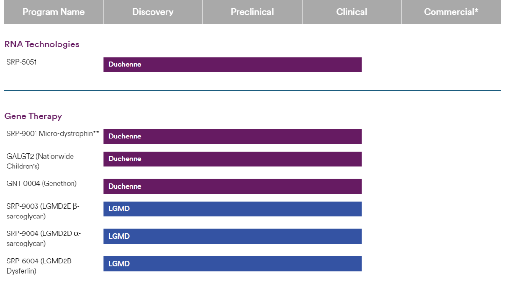Click GALGT2 (Nationwide Children's) program name
The image size is (505, 283).
[x=40, y=161]
